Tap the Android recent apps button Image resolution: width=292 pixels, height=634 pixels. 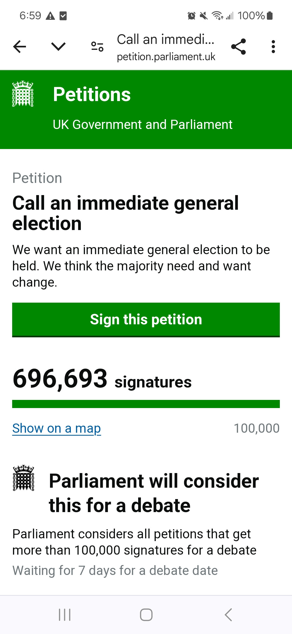point(65,614)
